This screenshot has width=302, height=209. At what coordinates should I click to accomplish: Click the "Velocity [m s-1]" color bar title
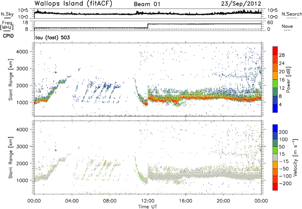click(x=295, y=157)
